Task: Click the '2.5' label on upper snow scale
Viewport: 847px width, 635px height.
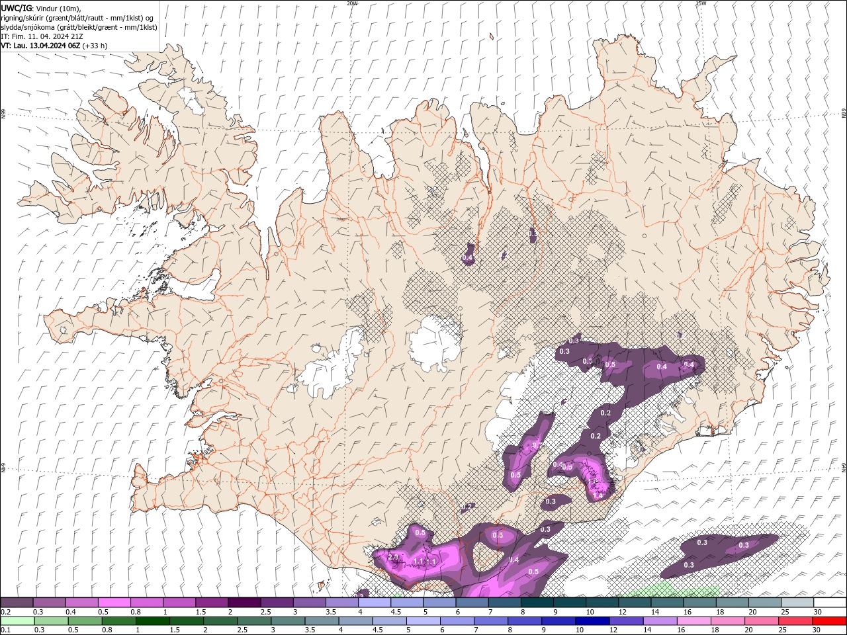Action: (x=265, y=612)
